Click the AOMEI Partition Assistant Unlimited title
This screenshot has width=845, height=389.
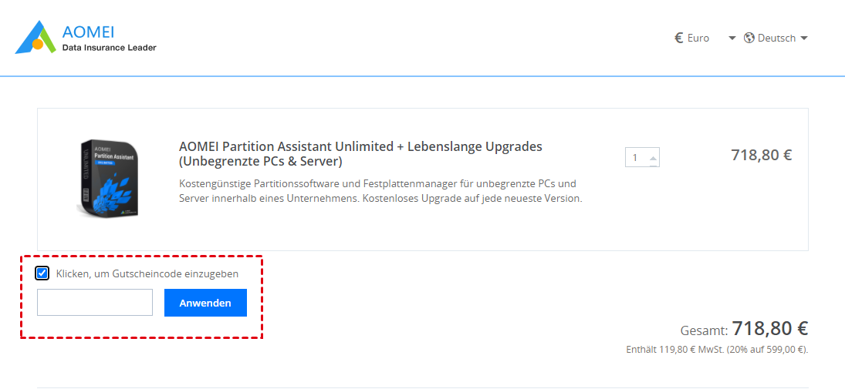pyautogui.click(x=360, y=153)
